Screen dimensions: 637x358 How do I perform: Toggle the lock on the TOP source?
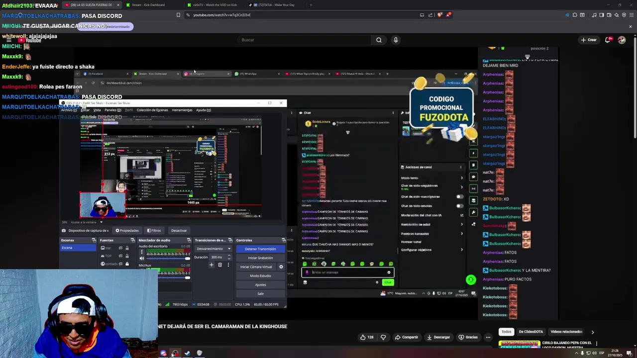pyautogui.click(x=127, y=256)
